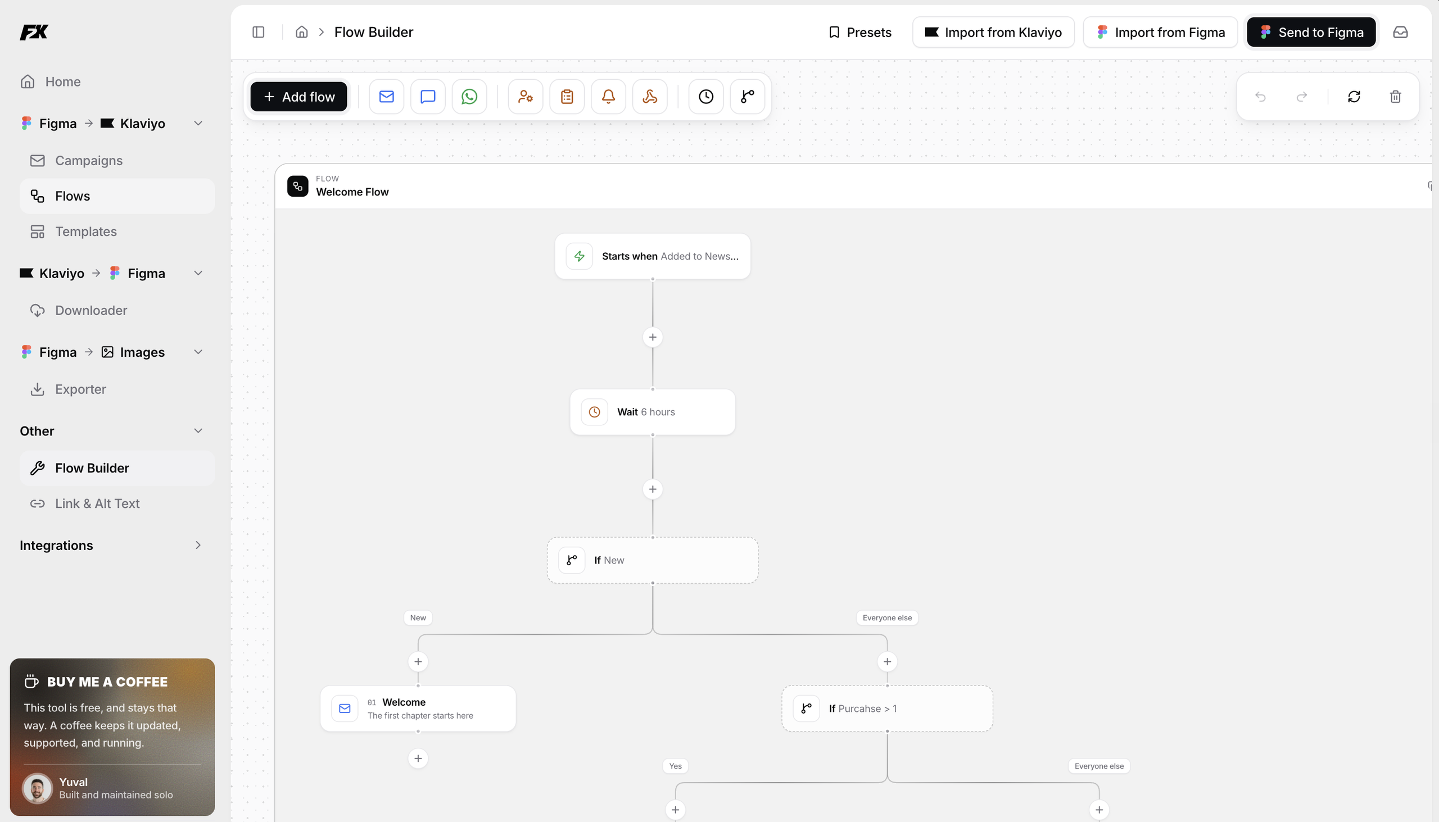Select the Starts when trigger node

pos(652,256)
